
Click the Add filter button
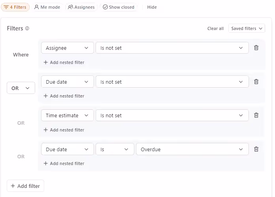coord(25,186)
